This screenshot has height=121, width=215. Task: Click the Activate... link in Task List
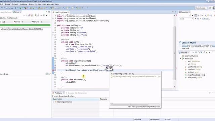tap(206, 19)
